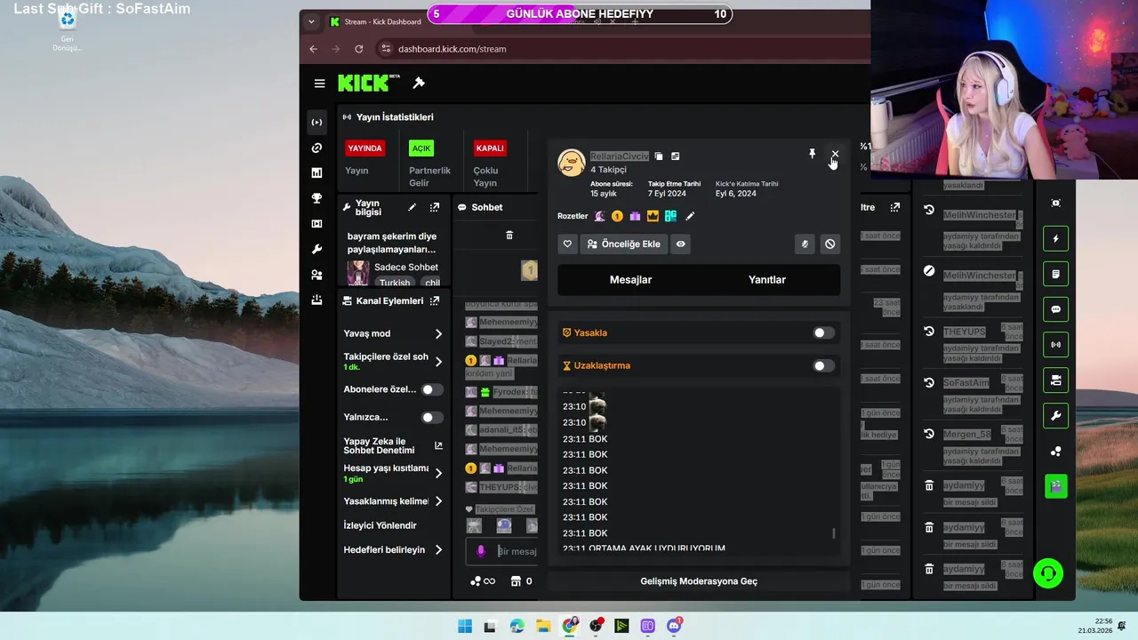Screen dimensions: 1138x640
Task: Click the heart icon in the user popup
Action: (x=567, y=244)
